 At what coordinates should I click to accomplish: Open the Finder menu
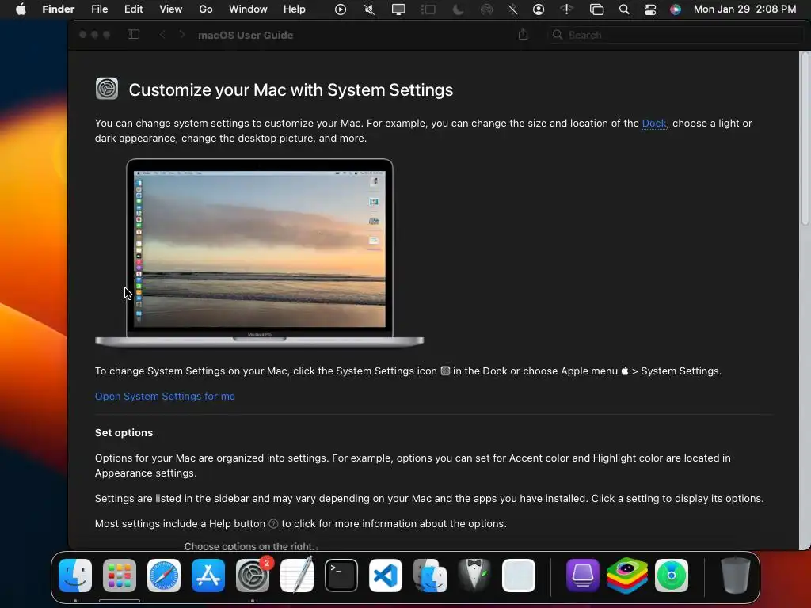pos(59,9)
